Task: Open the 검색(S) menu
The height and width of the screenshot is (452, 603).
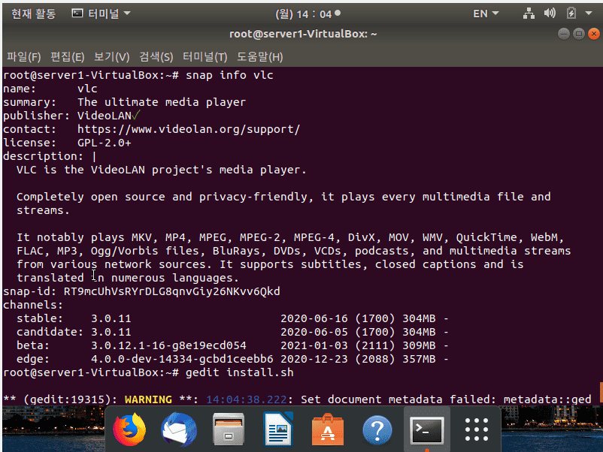Action: (x=156, y=57)
